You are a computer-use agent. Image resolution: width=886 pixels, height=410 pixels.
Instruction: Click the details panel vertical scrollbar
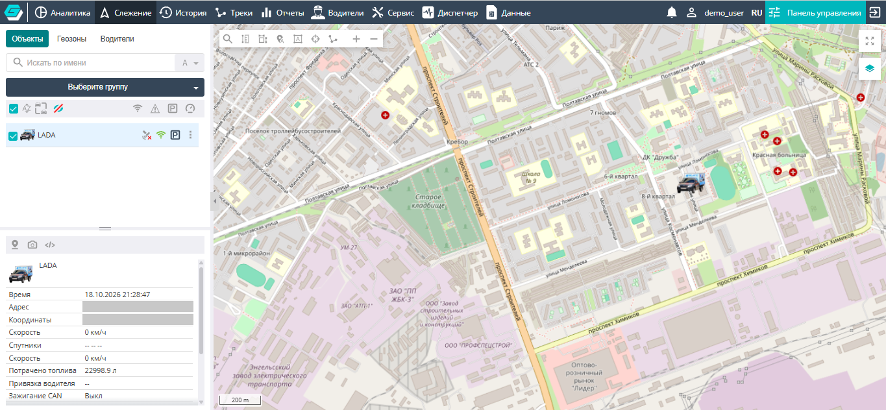coord(201,311)
